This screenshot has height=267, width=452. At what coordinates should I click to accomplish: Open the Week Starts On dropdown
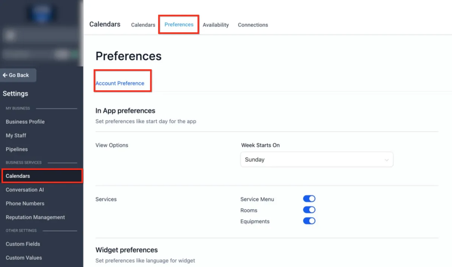(317, 159)
